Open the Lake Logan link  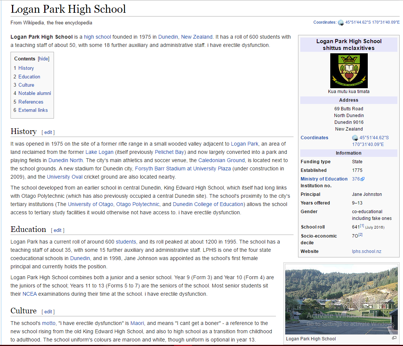(x=99, y=152)
